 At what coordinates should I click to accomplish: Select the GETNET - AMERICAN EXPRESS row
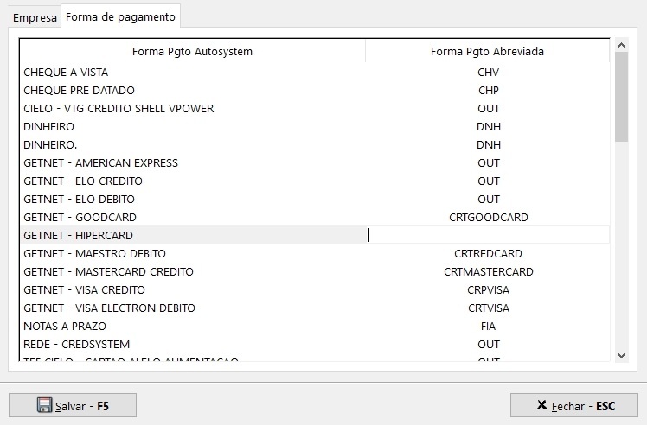tap(100, 163)
